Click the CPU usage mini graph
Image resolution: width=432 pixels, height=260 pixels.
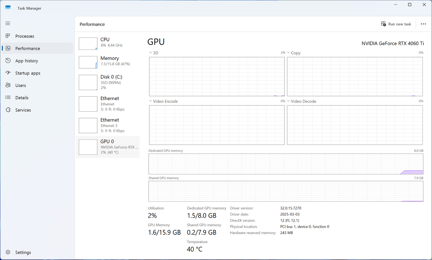pyautogui.click(x=88, y=44)
